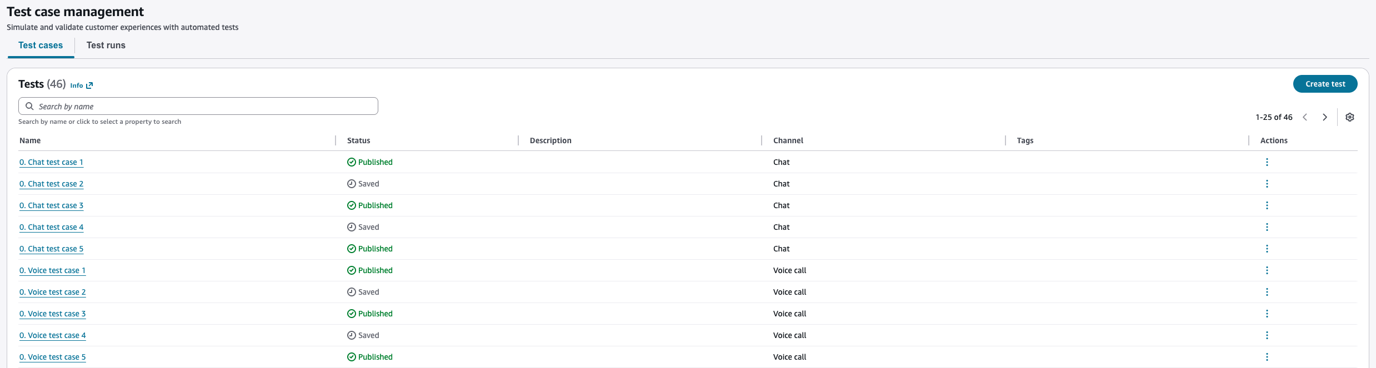1376x368 pixels.
Task: Open table preferences gear icon
Action: pyautogui.click(x=1349, y=117)
